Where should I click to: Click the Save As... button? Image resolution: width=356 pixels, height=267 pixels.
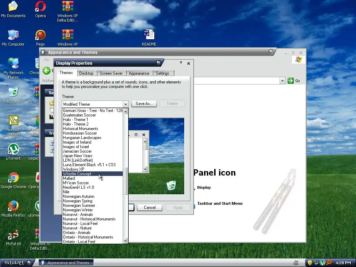coord(144,104)
